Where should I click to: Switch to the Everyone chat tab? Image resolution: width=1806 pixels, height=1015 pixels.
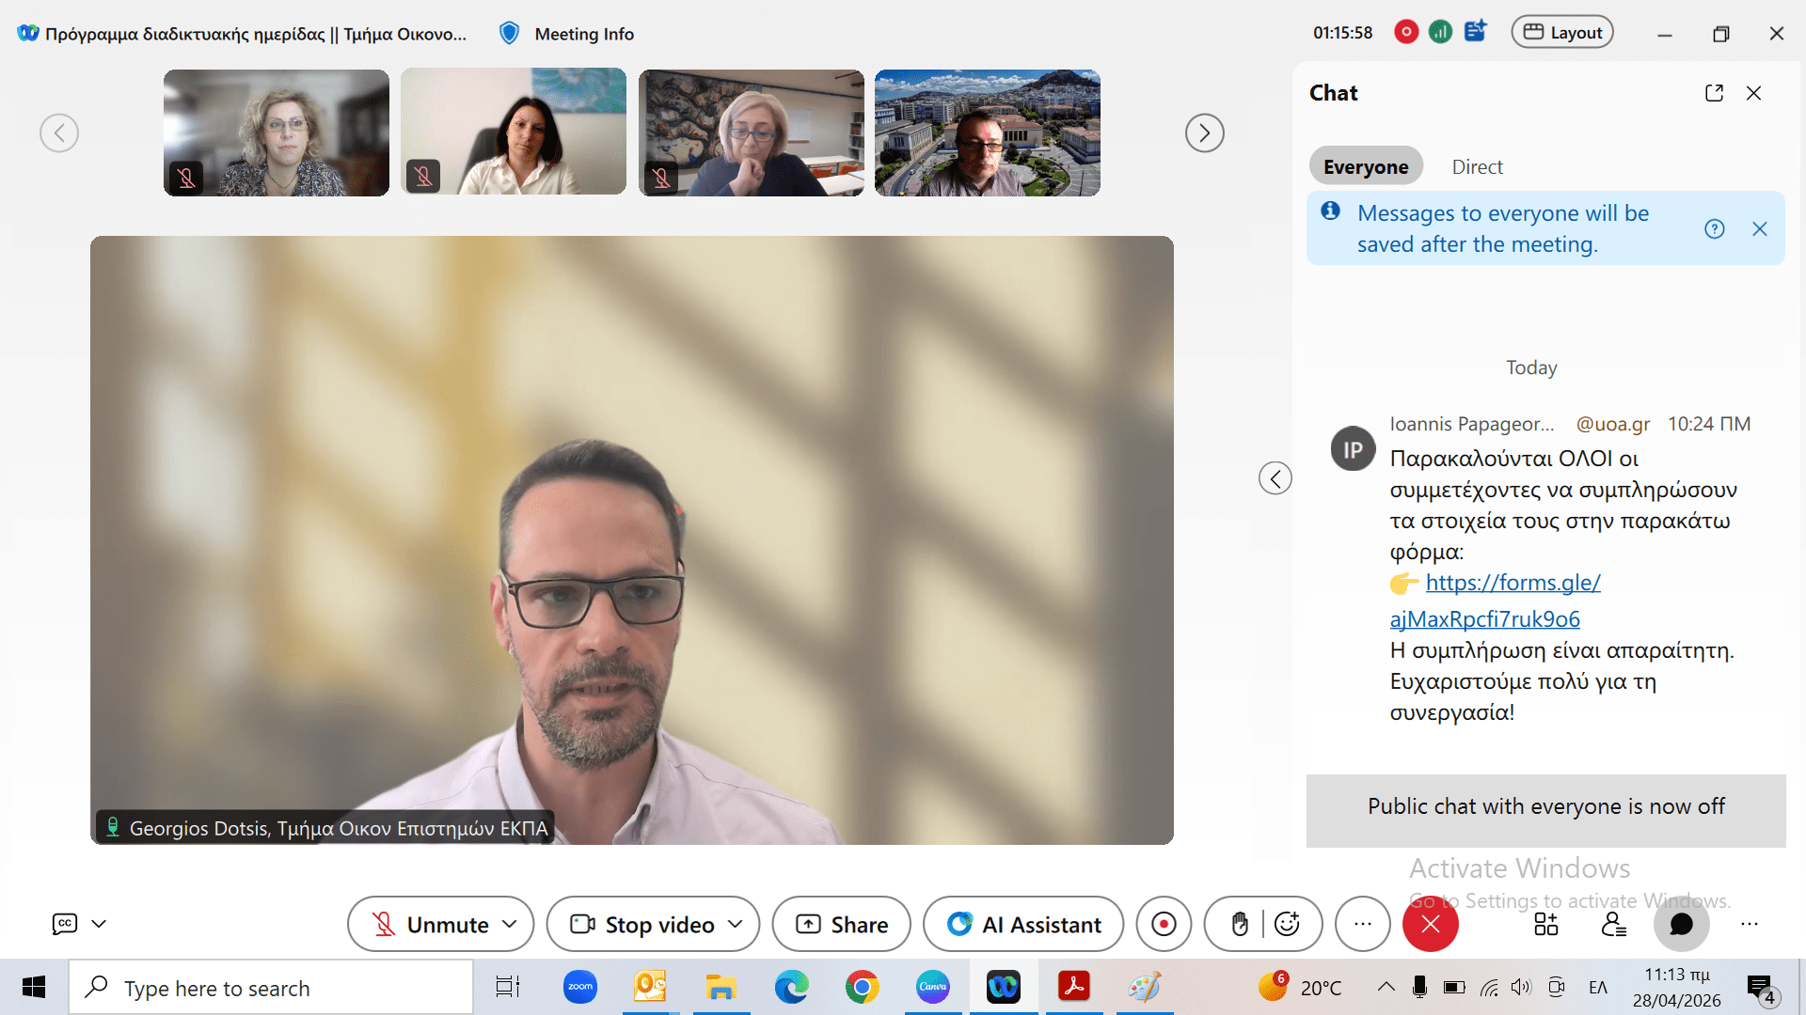coord(1366,166)
